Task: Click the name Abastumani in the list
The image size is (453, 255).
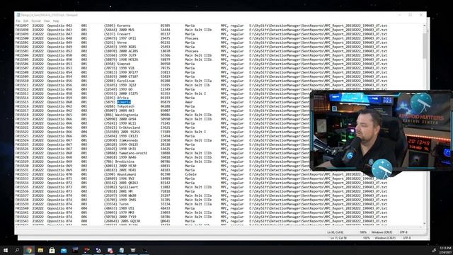Action: 127,174
